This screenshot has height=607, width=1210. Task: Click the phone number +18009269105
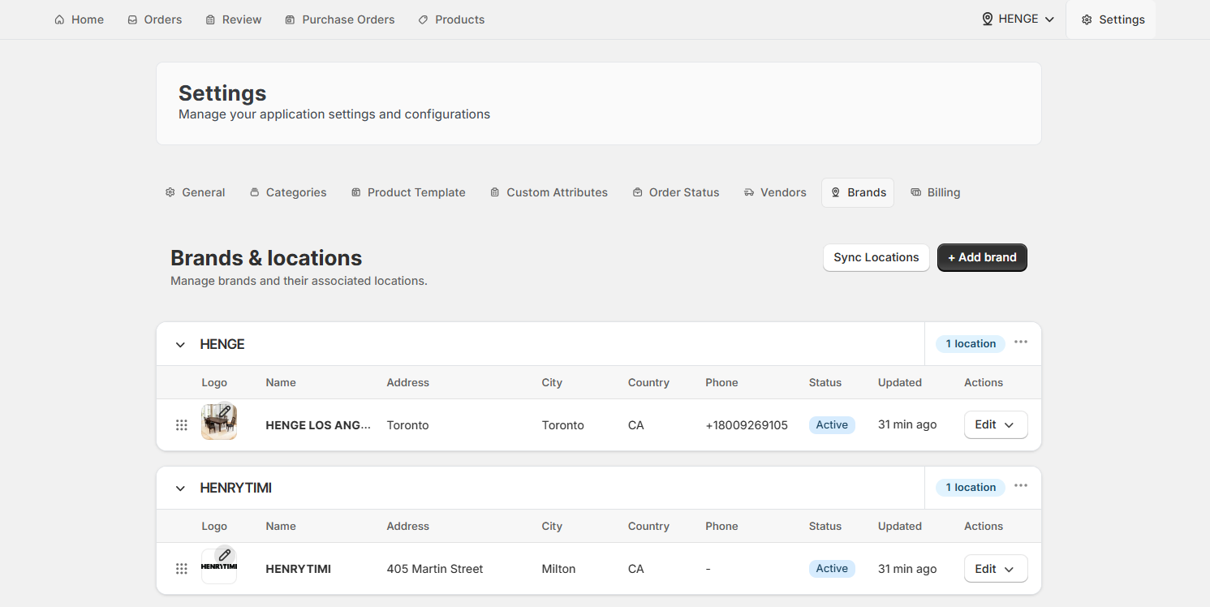point(747,425)
